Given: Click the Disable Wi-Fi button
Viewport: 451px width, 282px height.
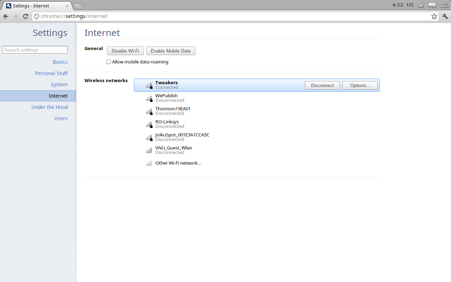Looking at the screenshot, I should [125, 51].
